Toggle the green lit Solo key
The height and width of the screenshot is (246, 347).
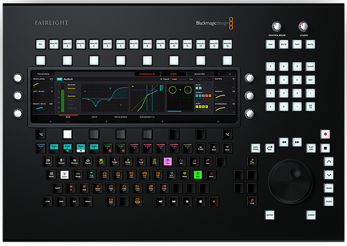(x=198, y=175)
